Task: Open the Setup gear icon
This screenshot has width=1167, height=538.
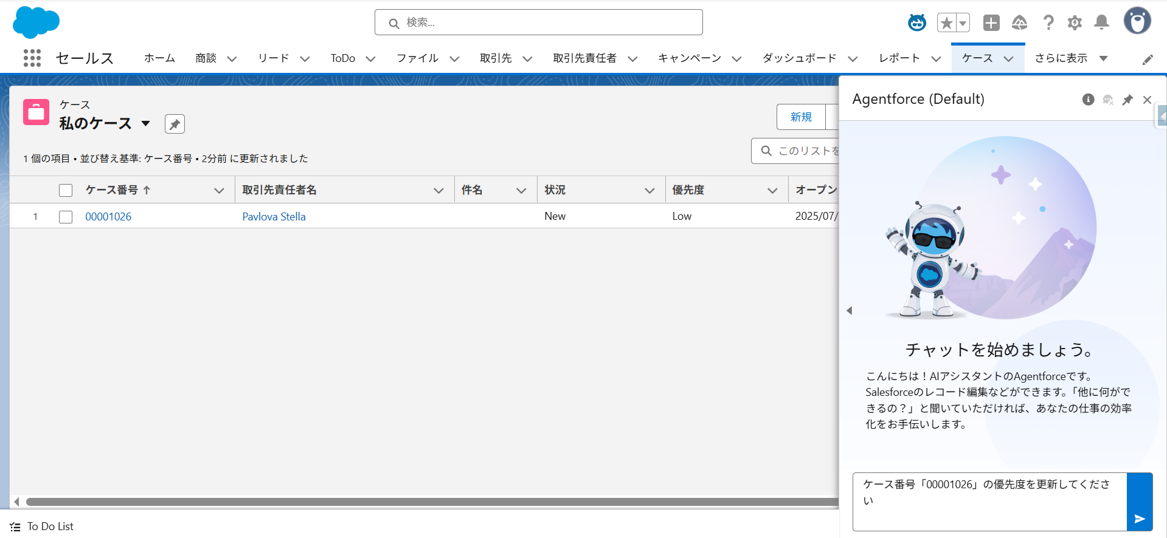Action: pos(1075,22)
